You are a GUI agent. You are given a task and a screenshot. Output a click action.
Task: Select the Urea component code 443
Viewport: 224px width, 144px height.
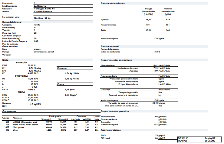click(7, 130)
